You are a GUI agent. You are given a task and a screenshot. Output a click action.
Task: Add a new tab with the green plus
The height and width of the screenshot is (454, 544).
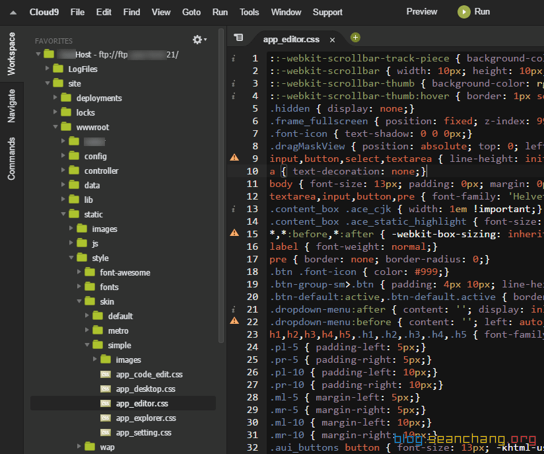pyautogui.click(x=355, y=37)
